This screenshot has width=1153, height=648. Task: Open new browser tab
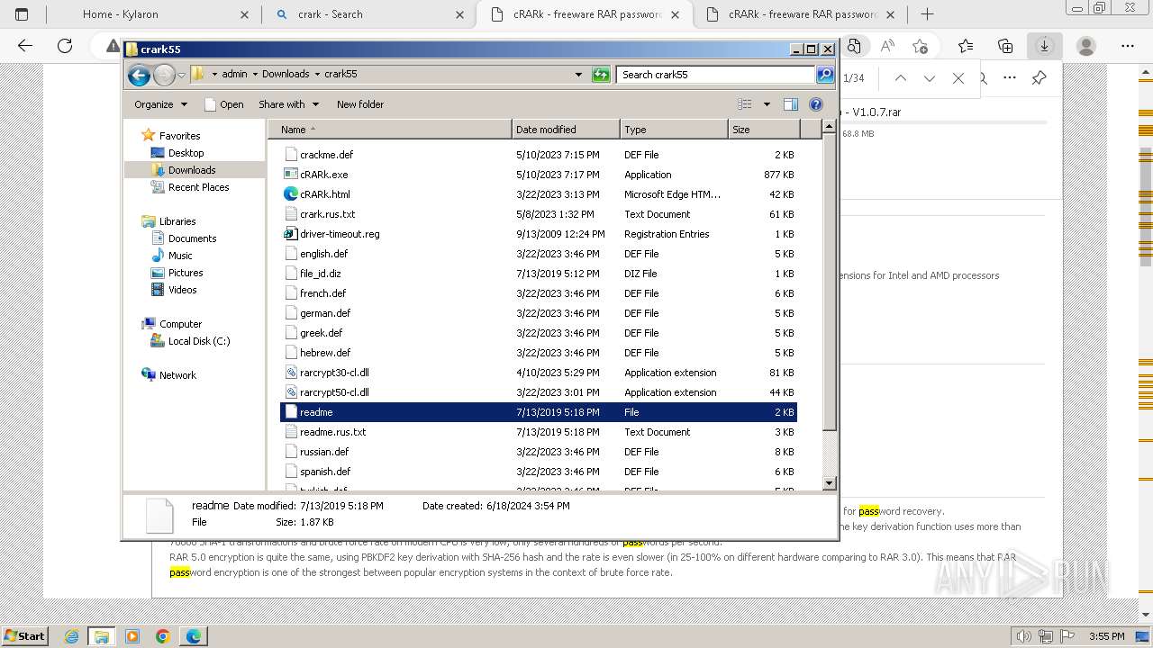pos(927,14)
